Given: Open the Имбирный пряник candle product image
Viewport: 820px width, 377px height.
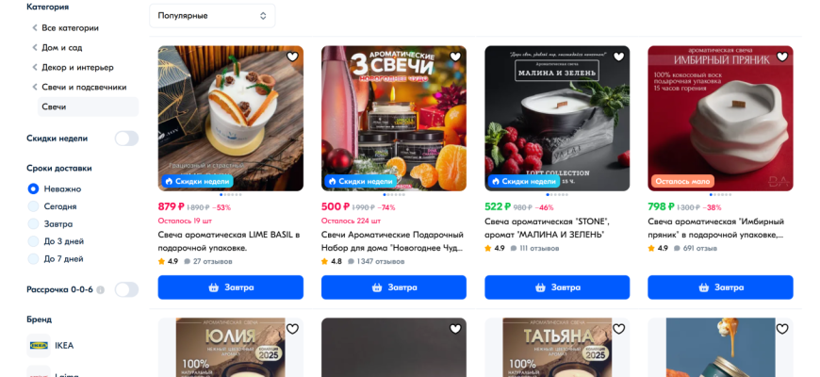Looking at the screenshot, I should tap(720, 118).
